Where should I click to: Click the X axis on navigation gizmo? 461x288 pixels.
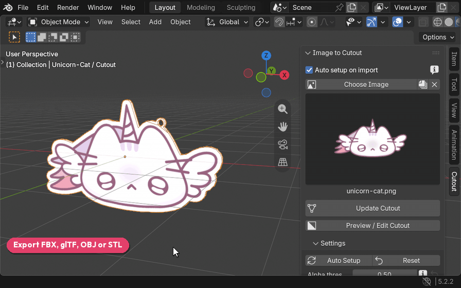click(x=285, y=75)
